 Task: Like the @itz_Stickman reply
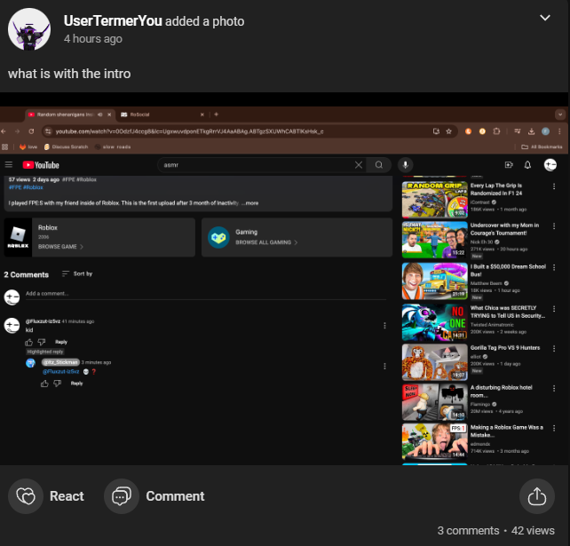click(44, 384)
